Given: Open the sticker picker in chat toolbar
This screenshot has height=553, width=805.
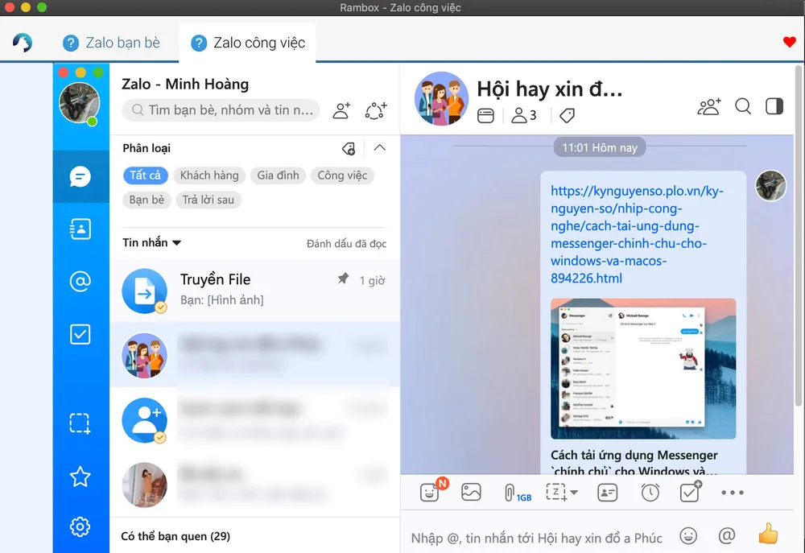Looking at the screenshot, I should pos(431,492).
